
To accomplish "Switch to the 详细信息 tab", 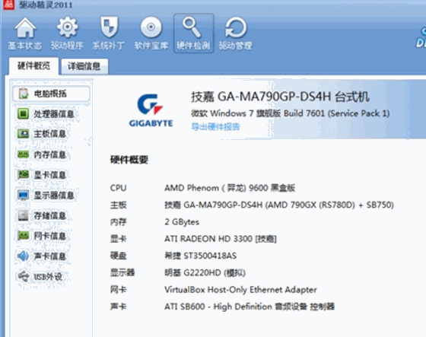I will (84, 66).
